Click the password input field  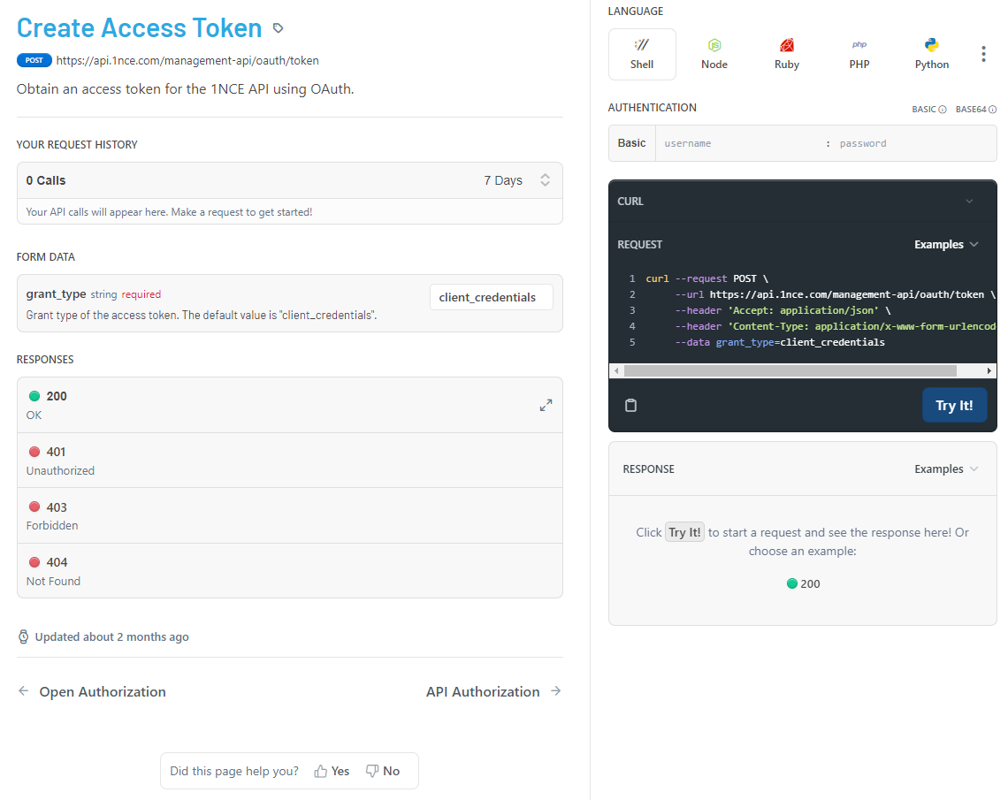click(915, 143)
